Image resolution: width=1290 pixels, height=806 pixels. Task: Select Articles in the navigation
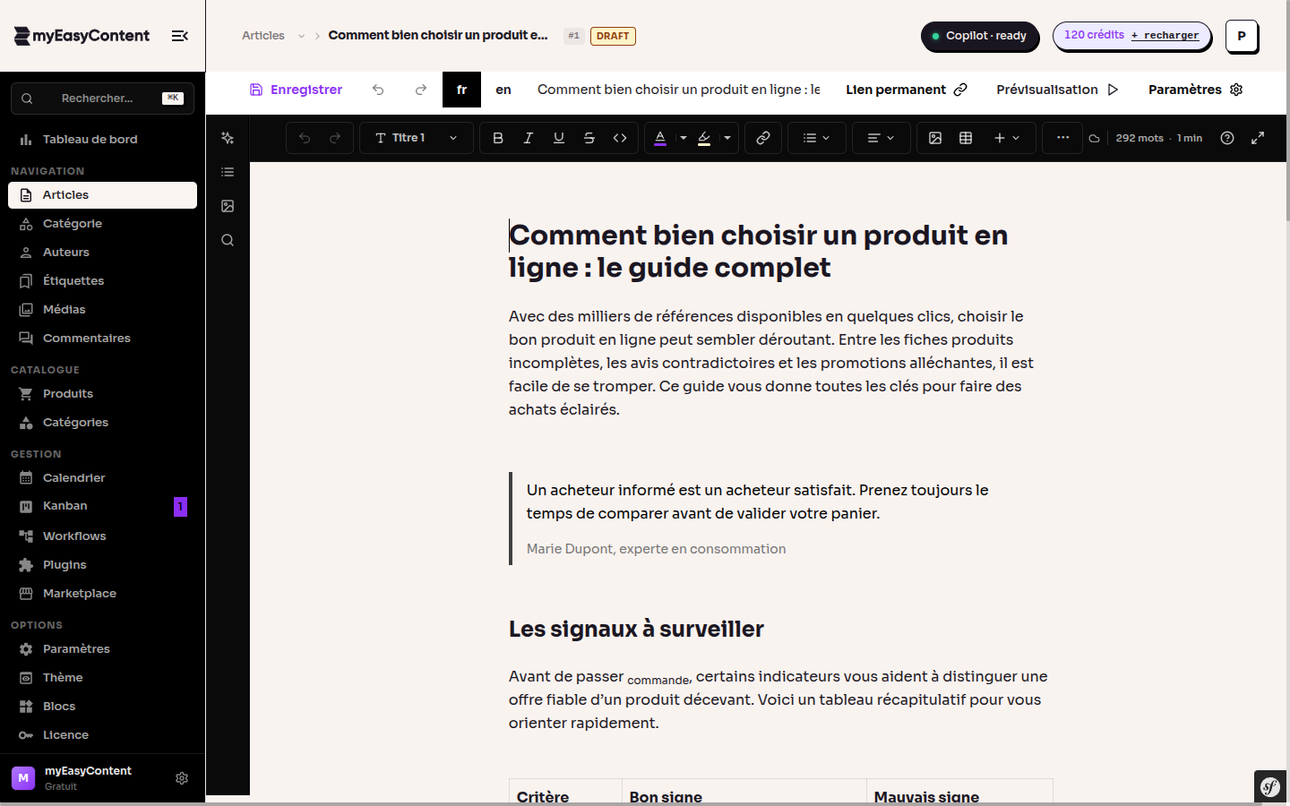[x=102, y=195]
